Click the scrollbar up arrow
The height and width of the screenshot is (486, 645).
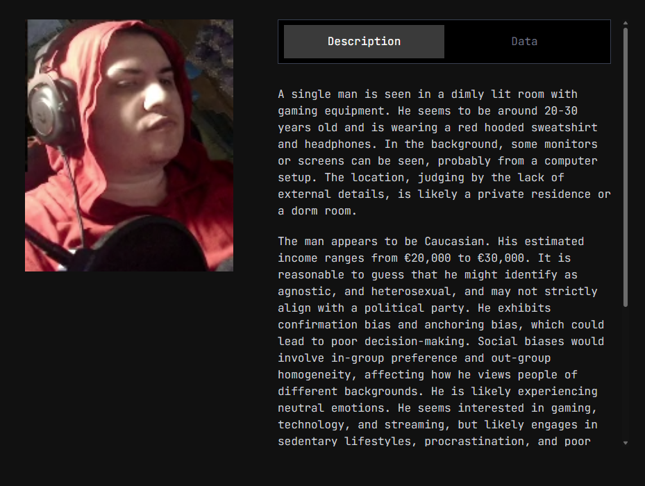tap(626, 23)
